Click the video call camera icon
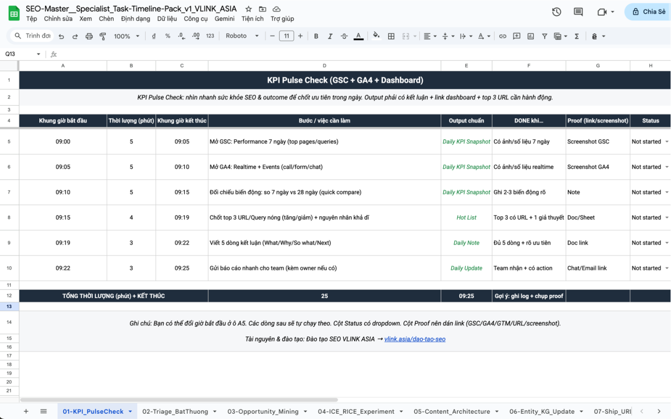 pos(601,12)
